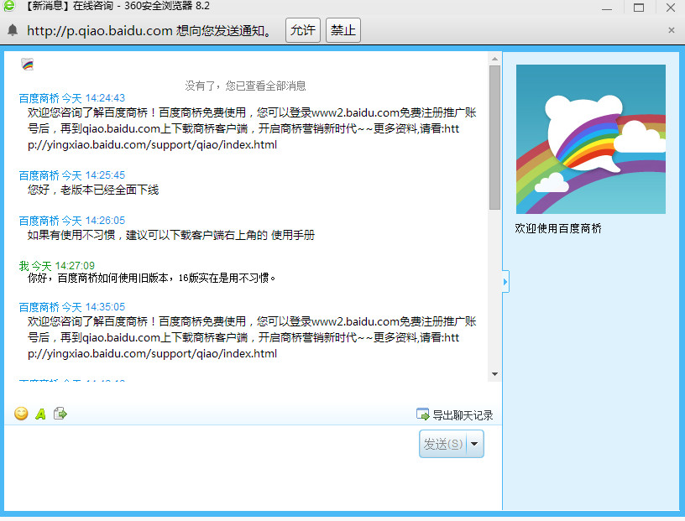Click message about 使用手册 user manual

click(170, 236)
